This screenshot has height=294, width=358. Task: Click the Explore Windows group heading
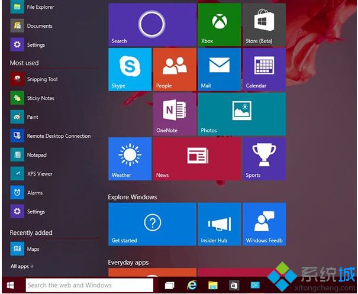[x=133, y=197]
